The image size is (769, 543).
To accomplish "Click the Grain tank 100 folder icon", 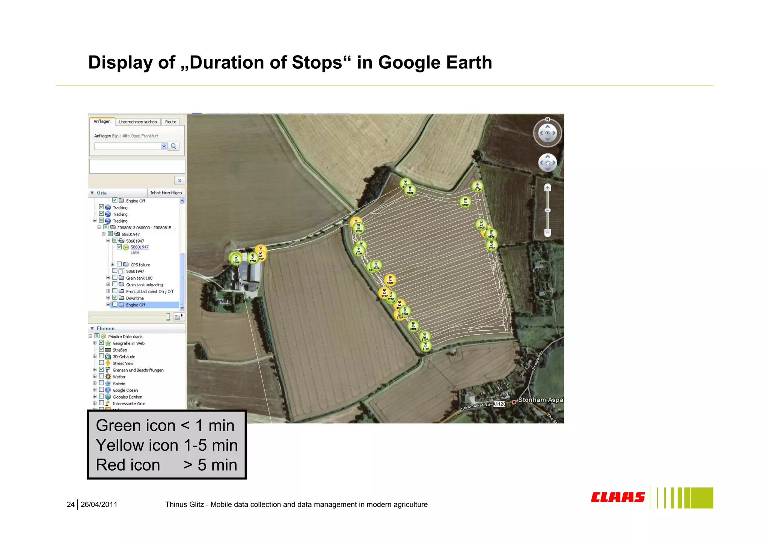I will (x=122, y=278).
